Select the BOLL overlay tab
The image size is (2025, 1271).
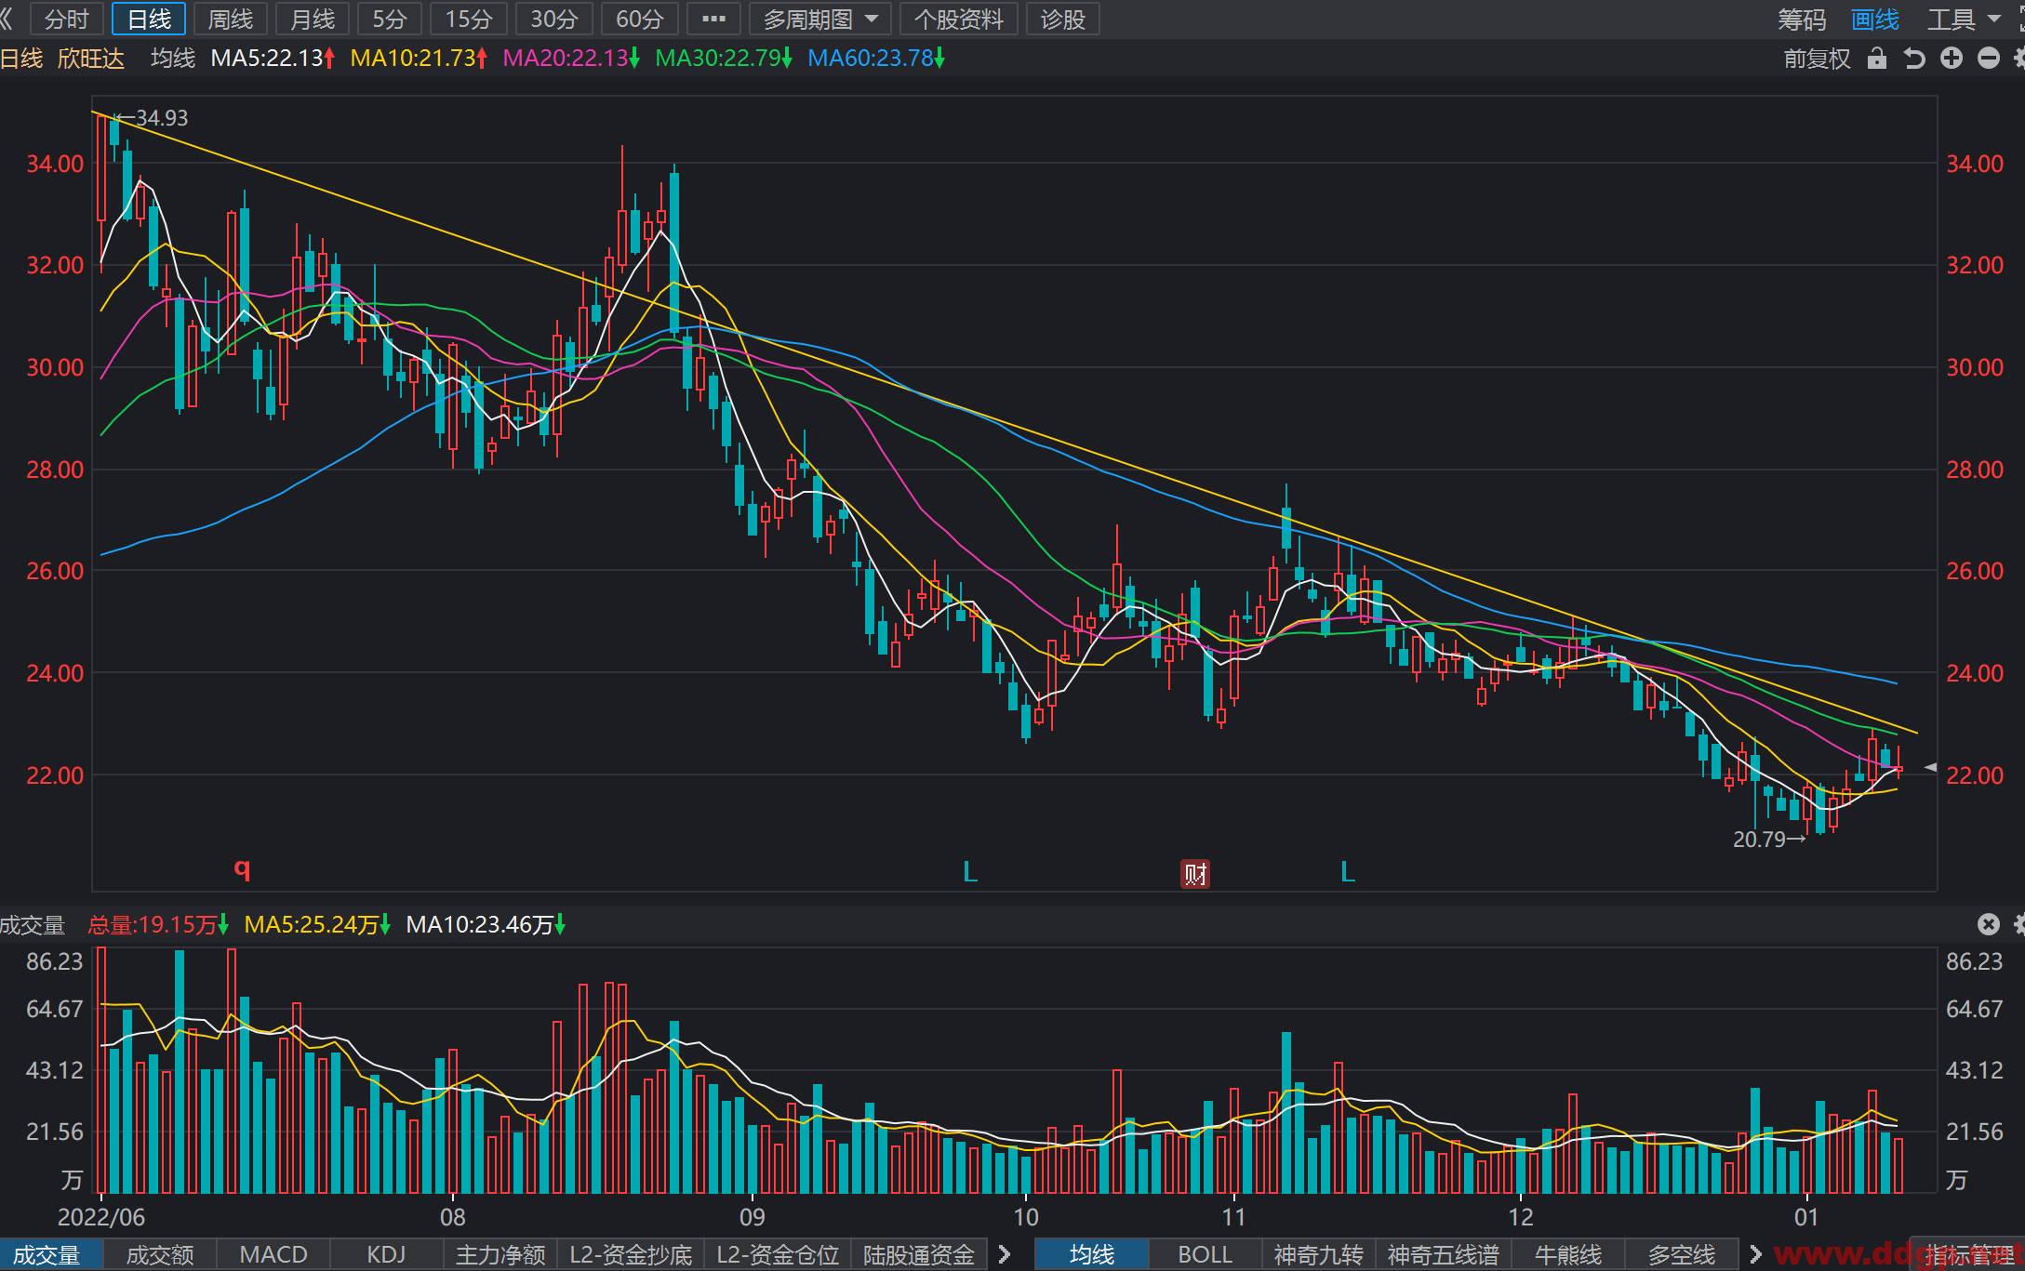1206,1255
